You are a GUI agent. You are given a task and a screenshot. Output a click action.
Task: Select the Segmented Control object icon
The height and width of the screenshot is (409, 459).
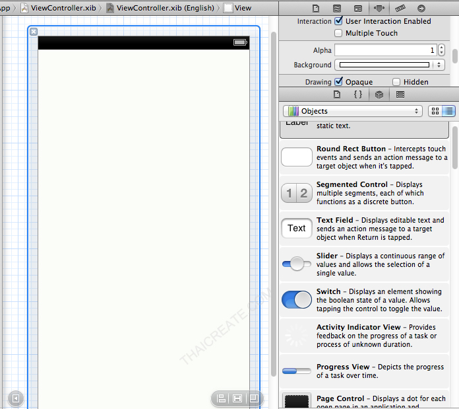pyautogui.click(x=297, y=193)
